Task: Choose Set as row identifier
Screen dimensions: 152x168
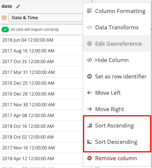Action: (117, 77)
